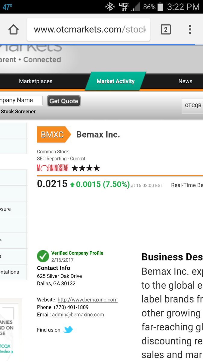This screenshot has width=203, height=362.
Task: Open the News menu item
Action: 185,81
